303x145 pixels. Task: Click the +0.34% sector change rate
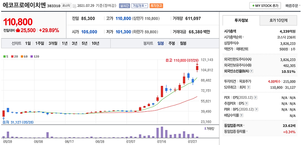[289, 132]
